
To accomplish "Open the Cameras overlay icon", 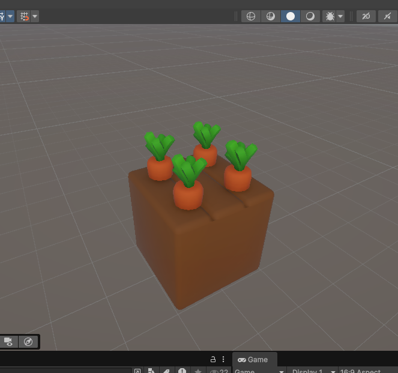I will 8,342.
